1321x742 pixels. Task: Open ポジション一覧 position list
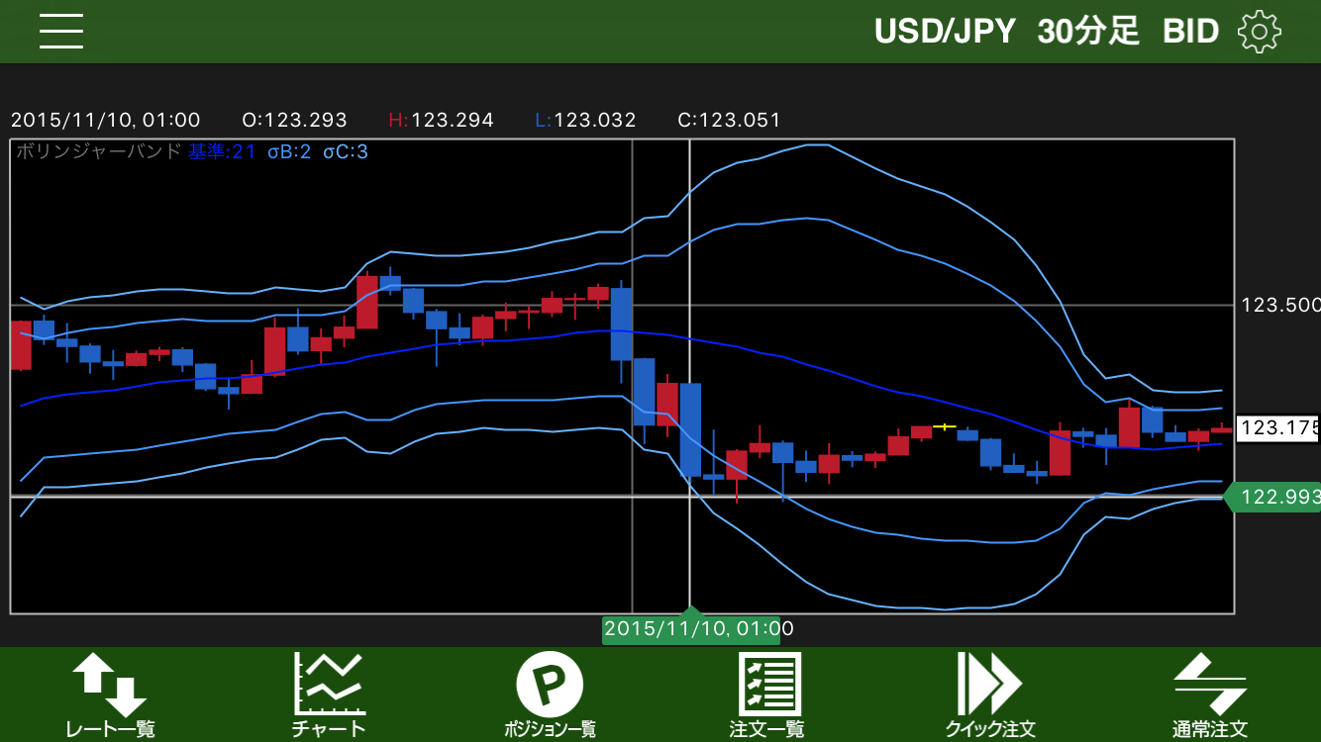[550, 696]
